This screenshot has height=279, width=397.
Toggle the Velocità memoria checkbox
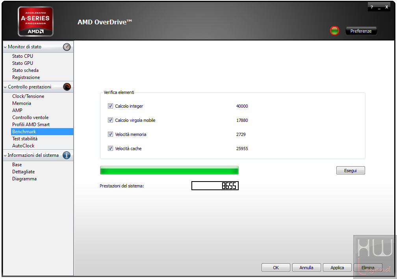point(110,134)
